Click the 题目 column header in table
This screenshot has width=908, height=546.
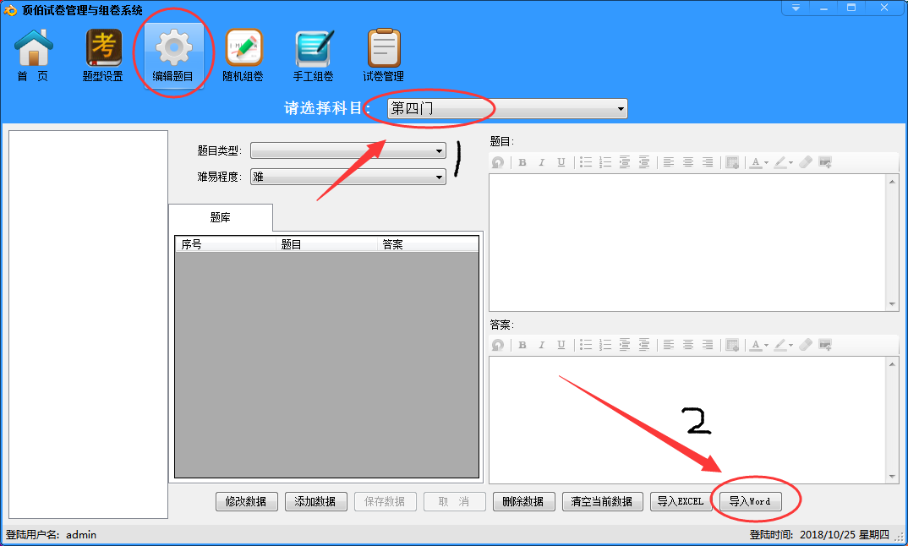pos(292,245)
